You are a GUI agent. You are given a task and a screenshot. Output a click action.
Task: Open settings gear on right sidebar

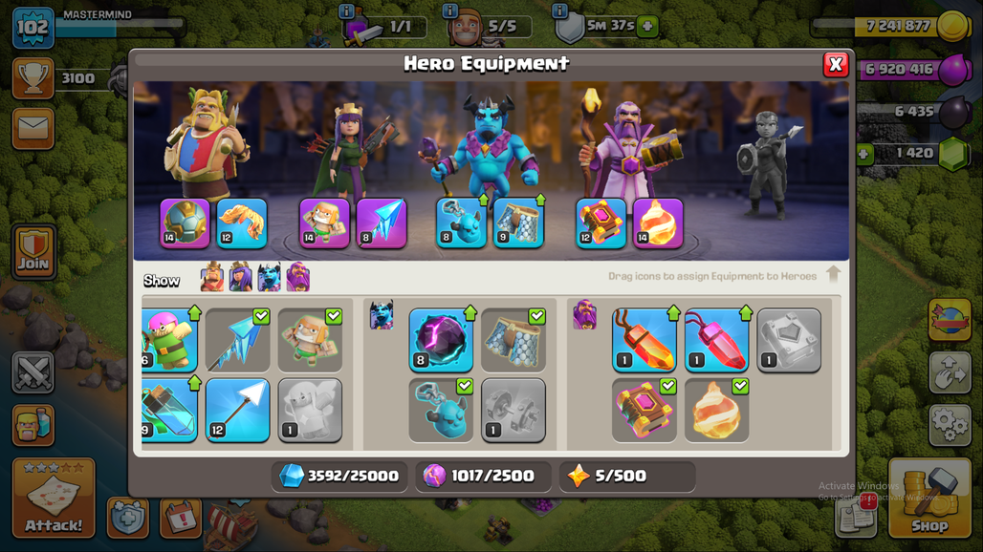pyautogui.click(x=950, y=425)
